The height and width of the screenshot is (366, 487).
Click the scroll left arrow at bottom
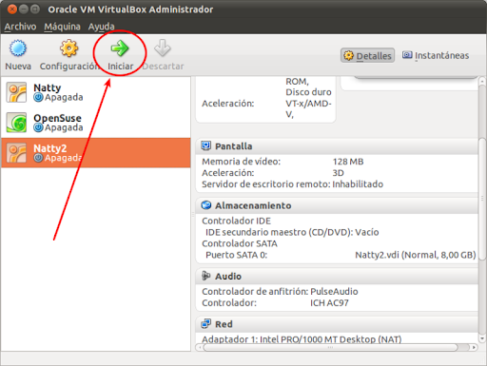click(200, 347)
